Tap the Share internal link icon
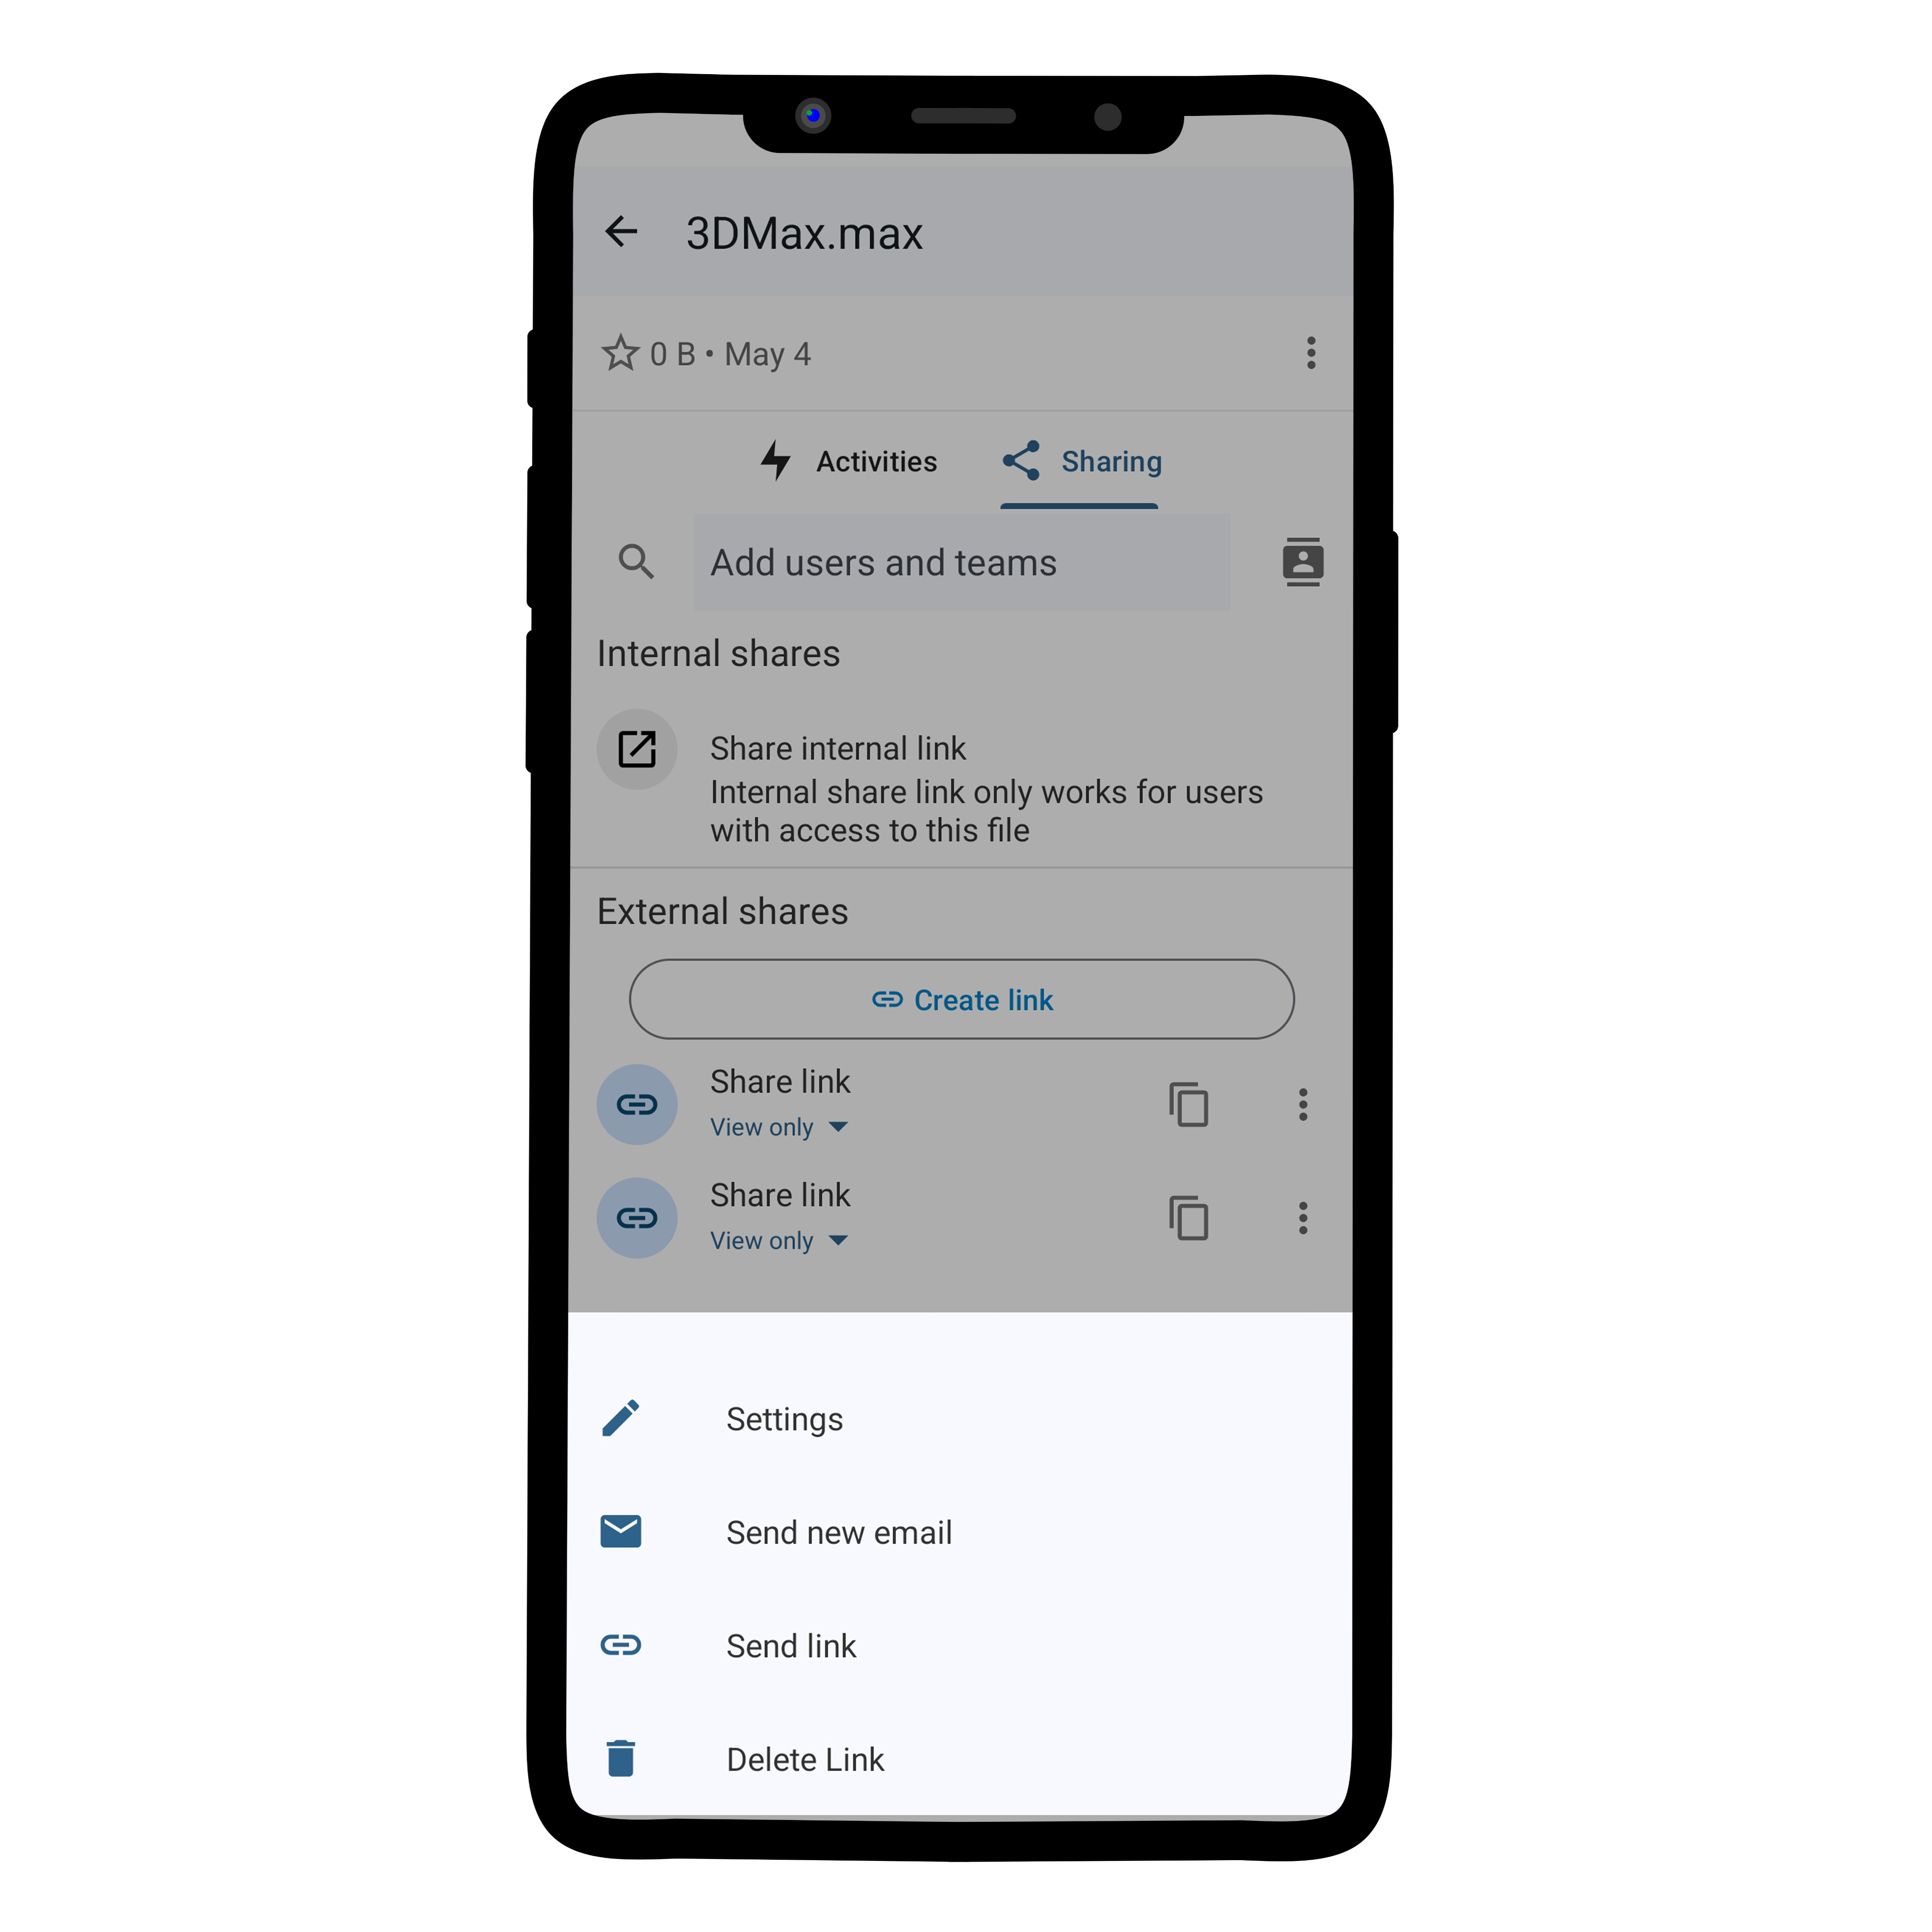The image size is (1932, 1932). click(637, 749)
